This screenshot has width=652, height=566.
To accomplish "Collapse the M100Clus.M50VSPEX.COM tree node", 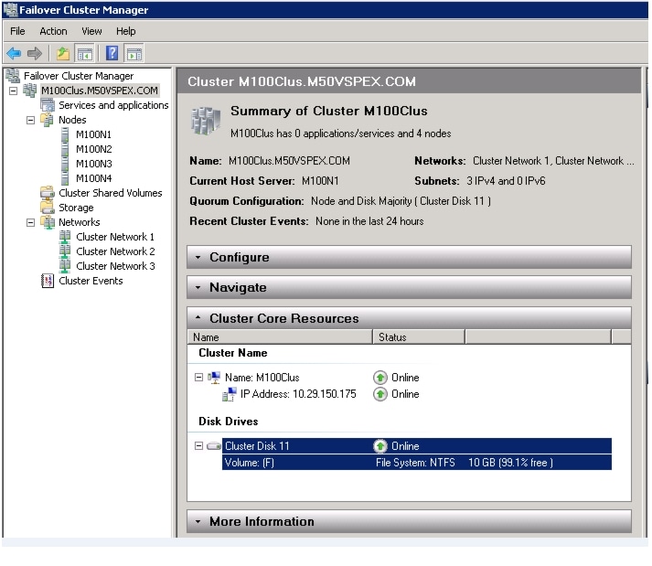I will coord(14,91).
